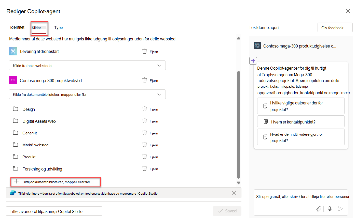This screenshot has width=356, height=218.
Task: Remove the Produkt folder via trash icon
Action: (x=144, y=157)
